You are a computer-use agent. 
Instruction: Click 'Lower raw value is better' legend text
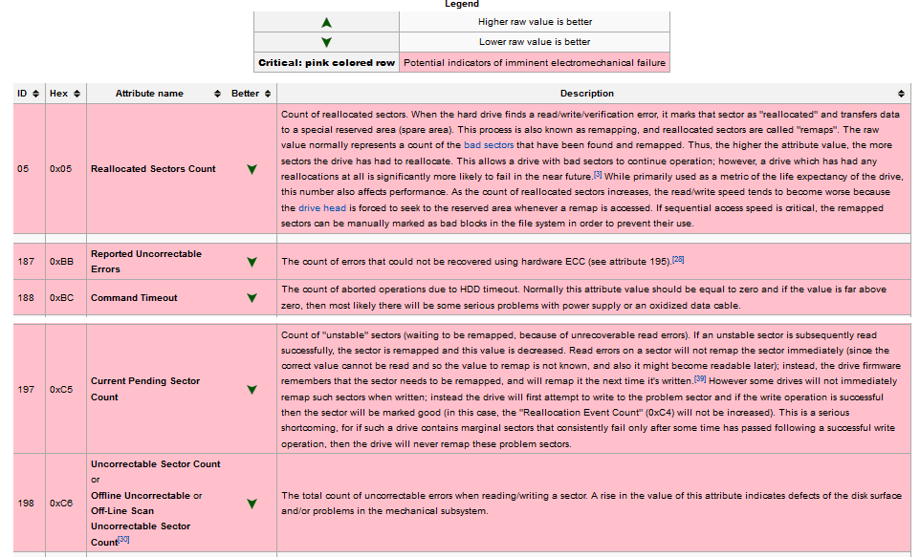535,42
